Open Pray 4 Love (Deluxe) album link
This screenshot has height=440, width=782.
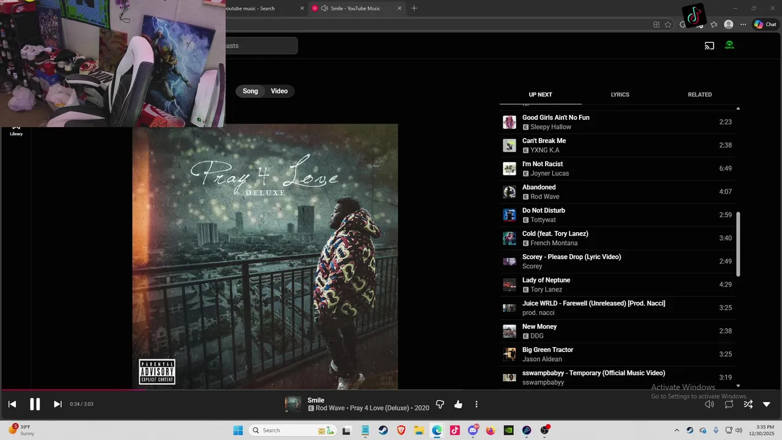[379, 408]
